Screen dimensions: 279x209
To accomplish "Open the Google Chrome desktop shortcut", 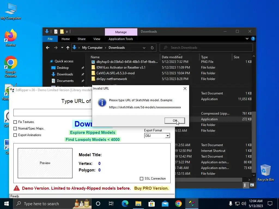I will click(x=11, y=67).
